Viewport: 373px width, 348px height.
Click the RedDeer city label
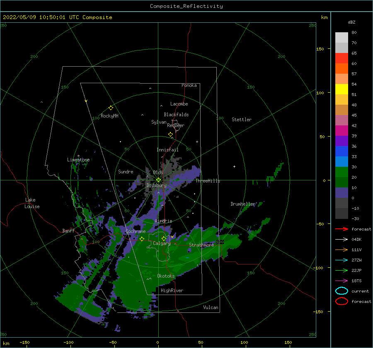tap(176, 125)
